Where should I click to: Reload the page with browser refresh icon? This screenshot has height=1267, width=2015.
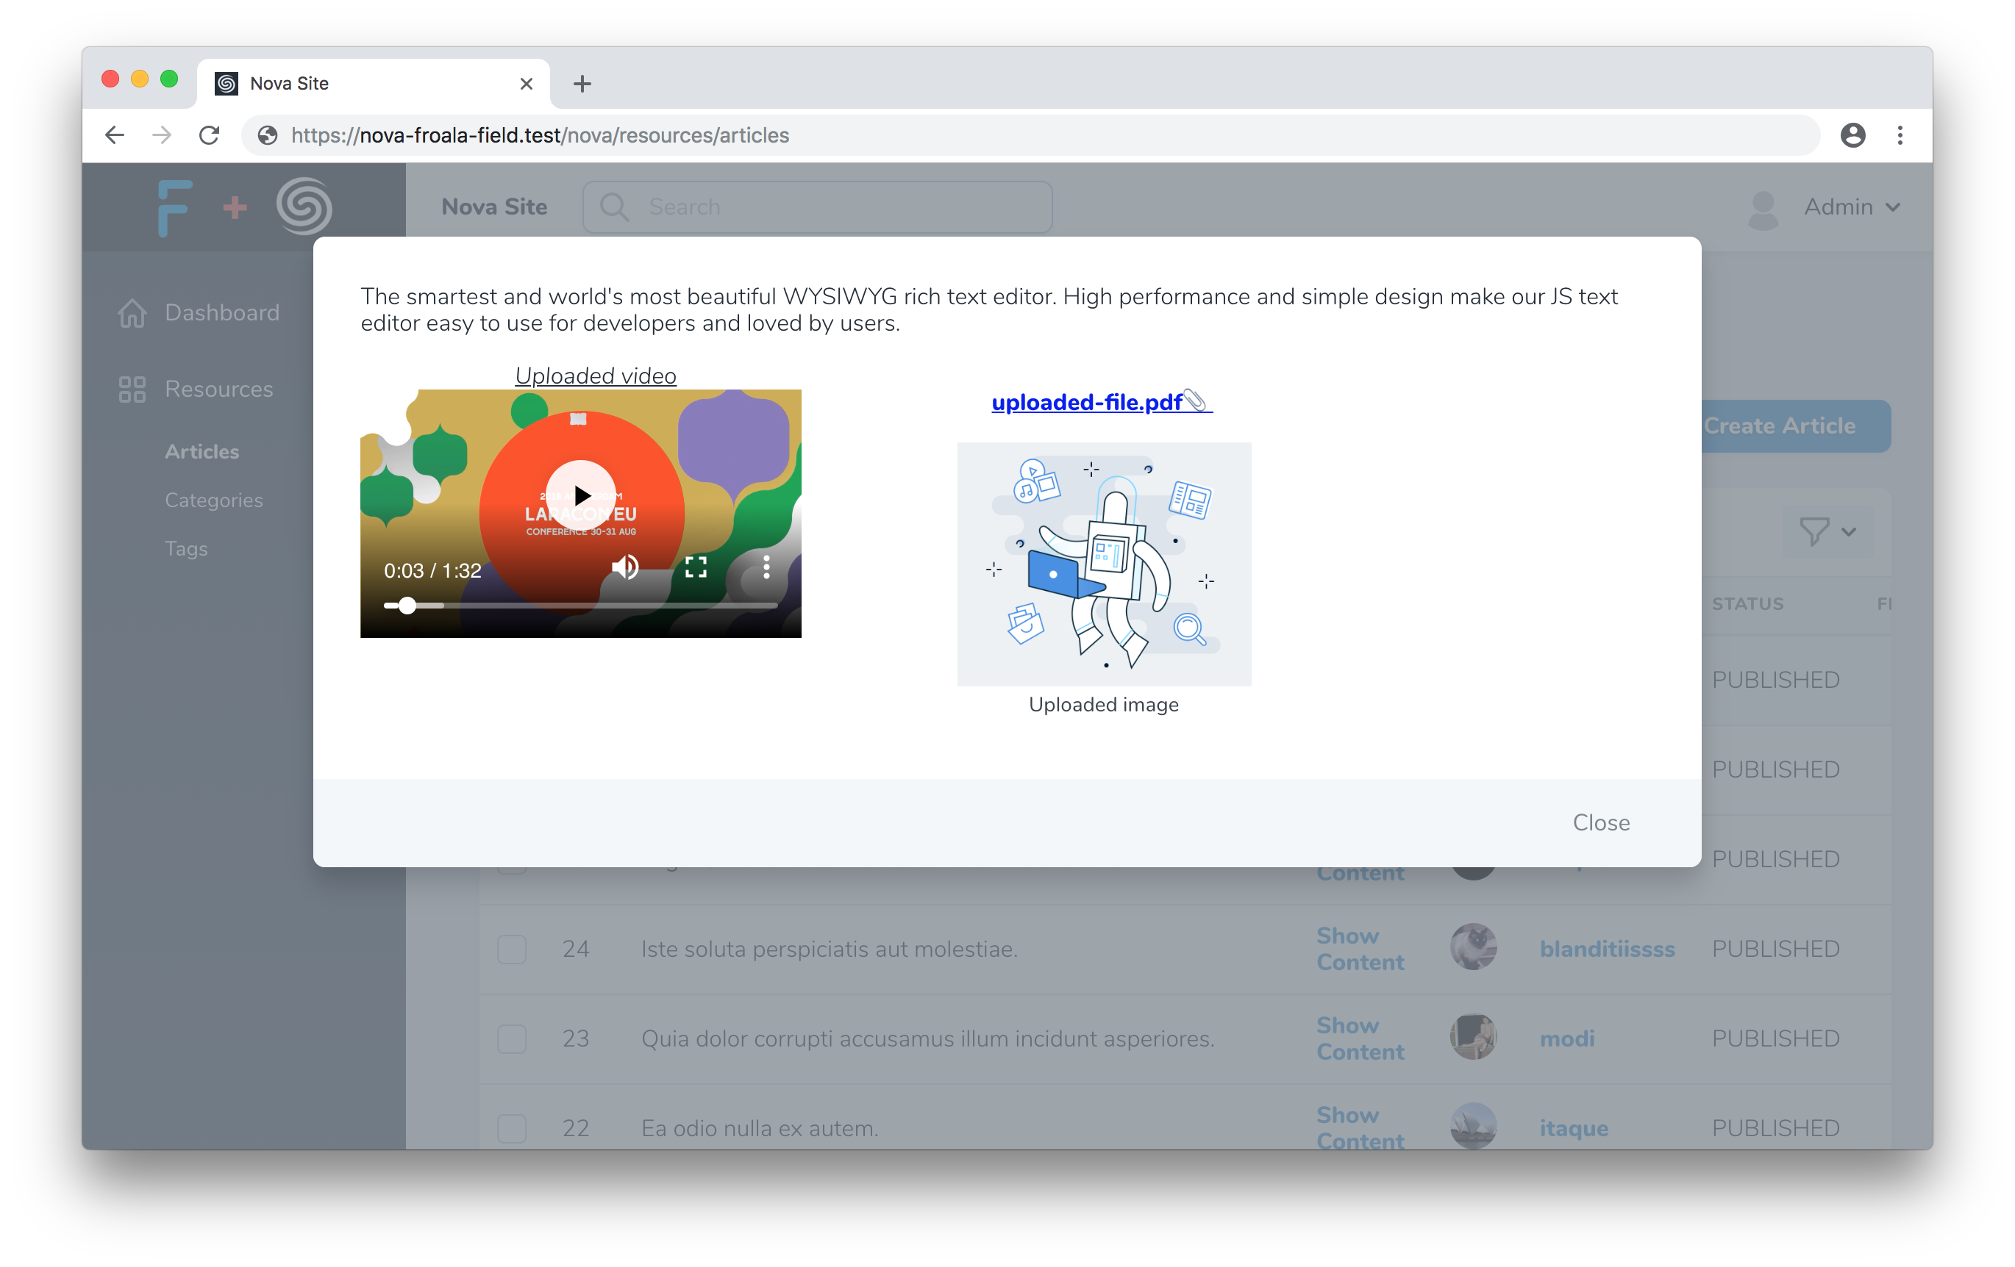(x=209, y=135)
